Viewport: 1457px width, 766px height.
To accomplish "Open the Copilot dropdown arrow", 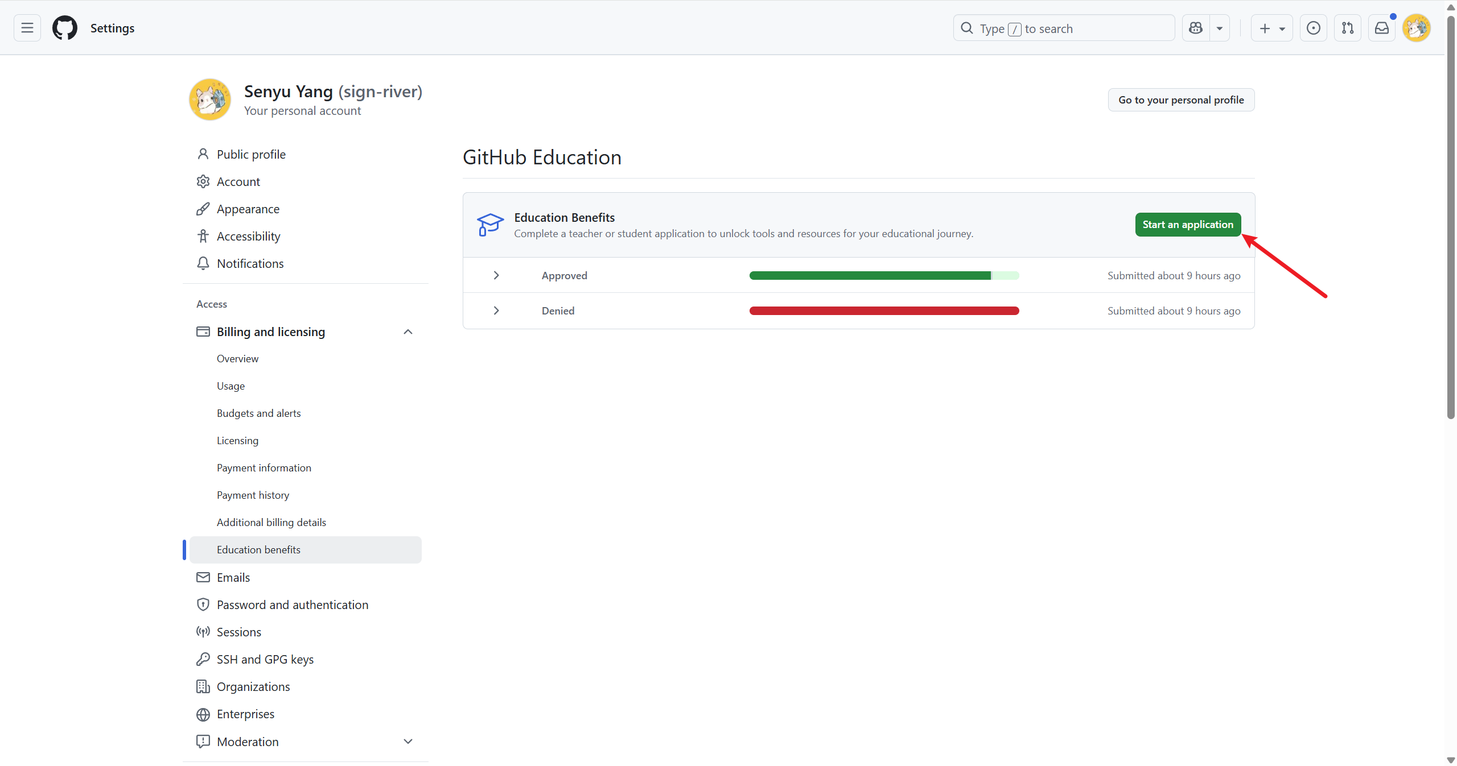I will coord(1220,28).
